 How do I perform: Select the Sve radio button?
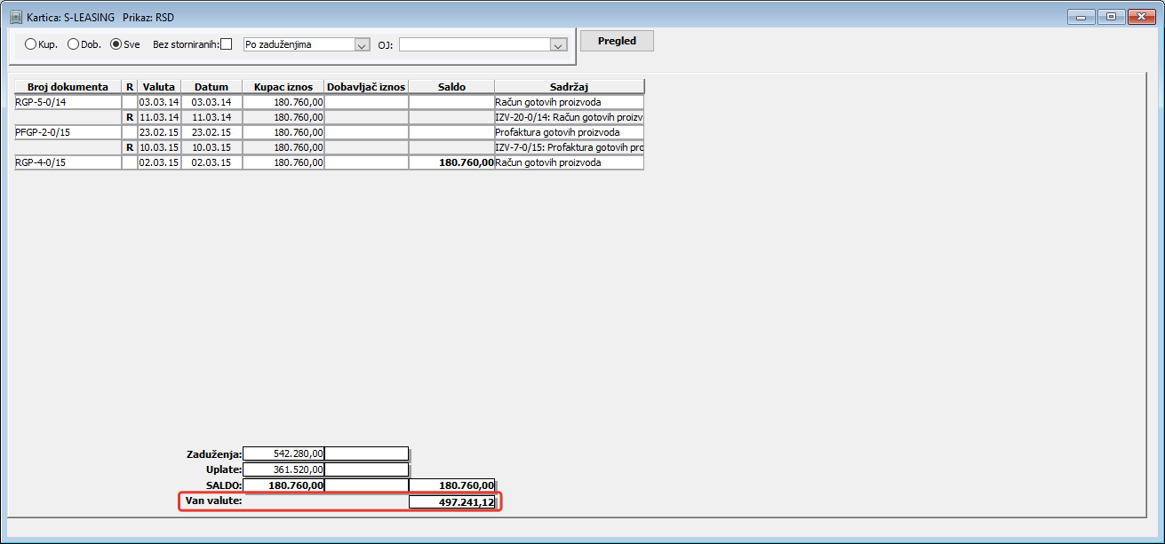click(x=116, y=44)
